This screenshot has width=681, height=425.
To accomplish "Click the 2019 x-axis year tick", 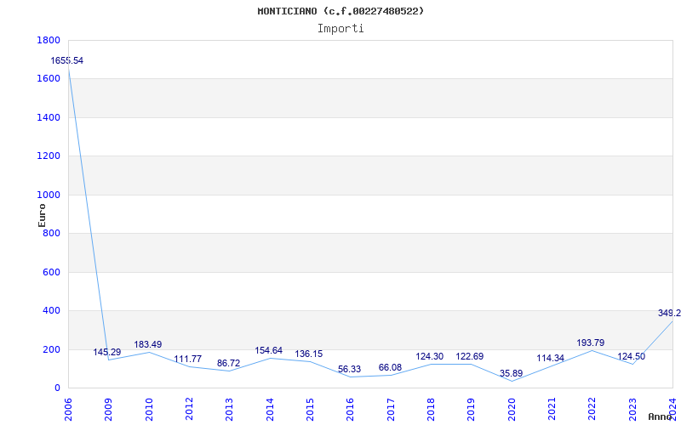I will (x=471, y=409).
